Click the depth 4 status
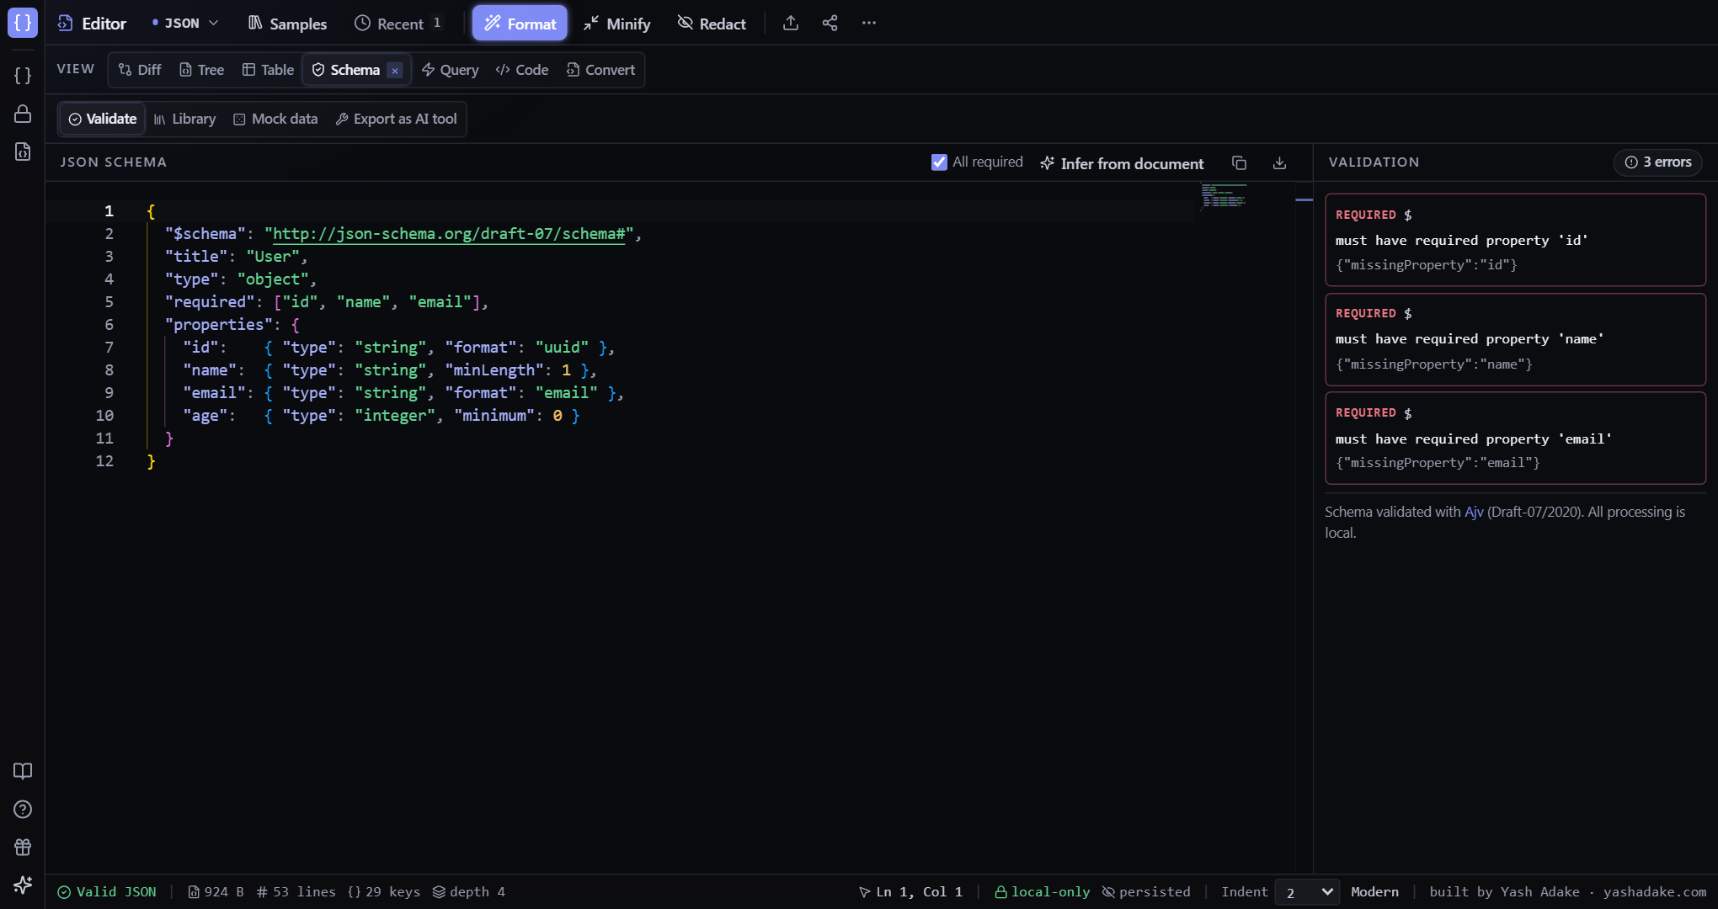 (x=469, y=892)
